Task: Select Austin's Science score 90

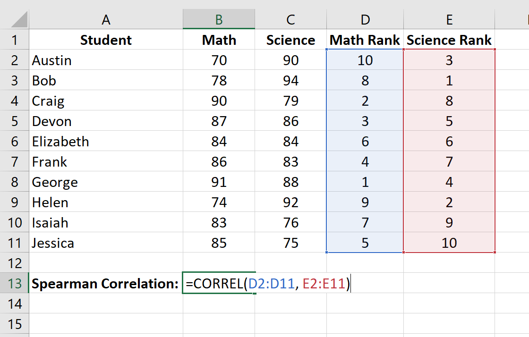Action: pyautogui.click(x=291, y=60)
